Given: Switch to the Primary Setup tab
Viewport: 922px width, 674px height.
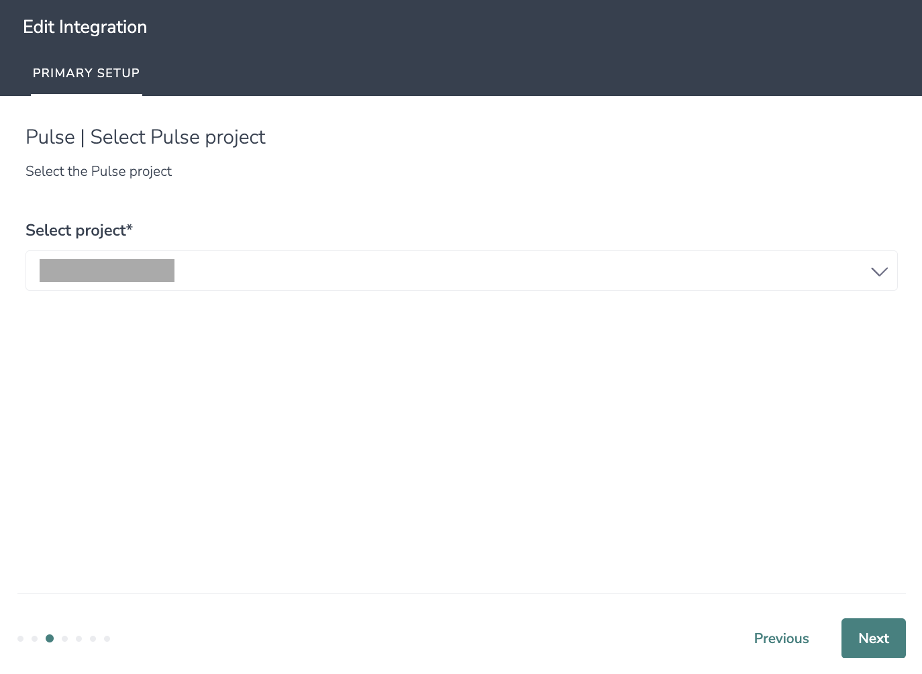Looking at the screenshot, I should tap(87, 73).
